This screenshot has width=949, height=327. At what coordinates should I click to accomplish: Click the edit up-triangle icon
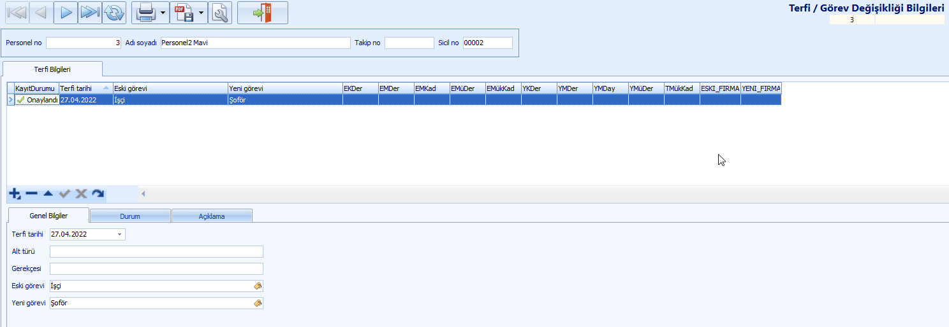point(48,193)
